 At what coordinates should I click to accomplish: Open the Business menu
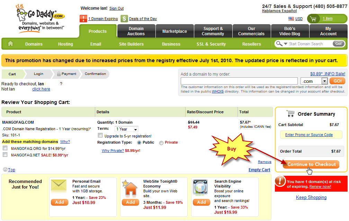171,44
